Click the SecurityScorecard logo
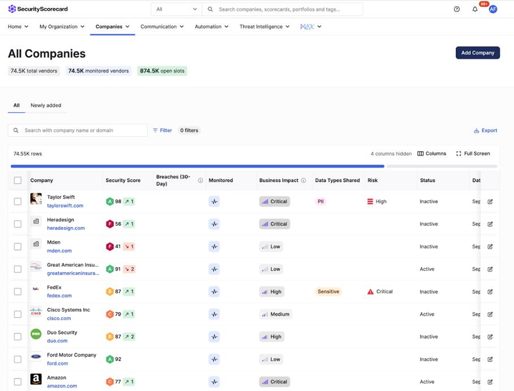The image size is (514, 391). pos(37,9)
